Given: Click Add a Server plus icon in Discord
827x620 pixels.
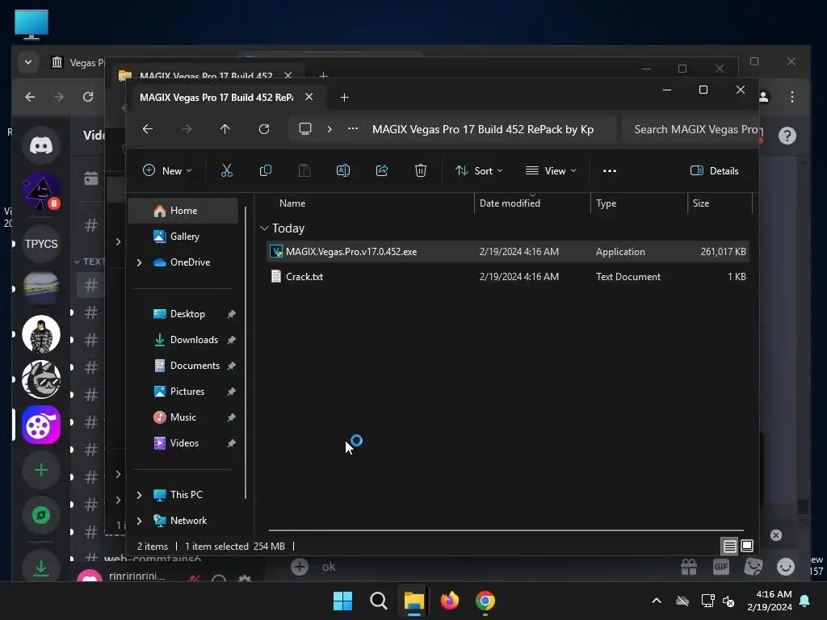Looking at the screenshot, I should coord(41,470).
